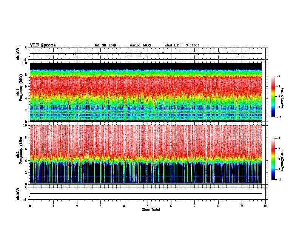Click the ch.2 colorbar log(PSD) unit label

[x=283, y=160]
